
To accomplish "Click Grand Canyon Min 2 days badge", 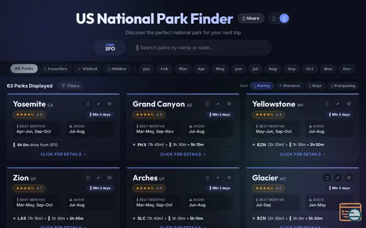I will (x=220, y=114).
